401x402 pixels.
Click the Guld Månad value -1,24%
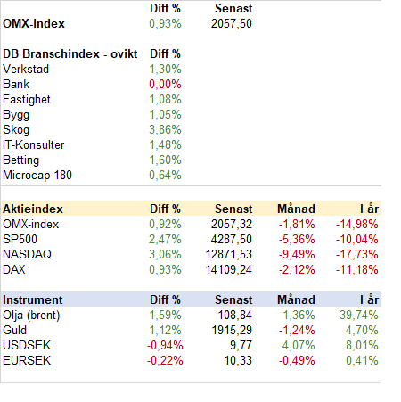tap(297, 331)
